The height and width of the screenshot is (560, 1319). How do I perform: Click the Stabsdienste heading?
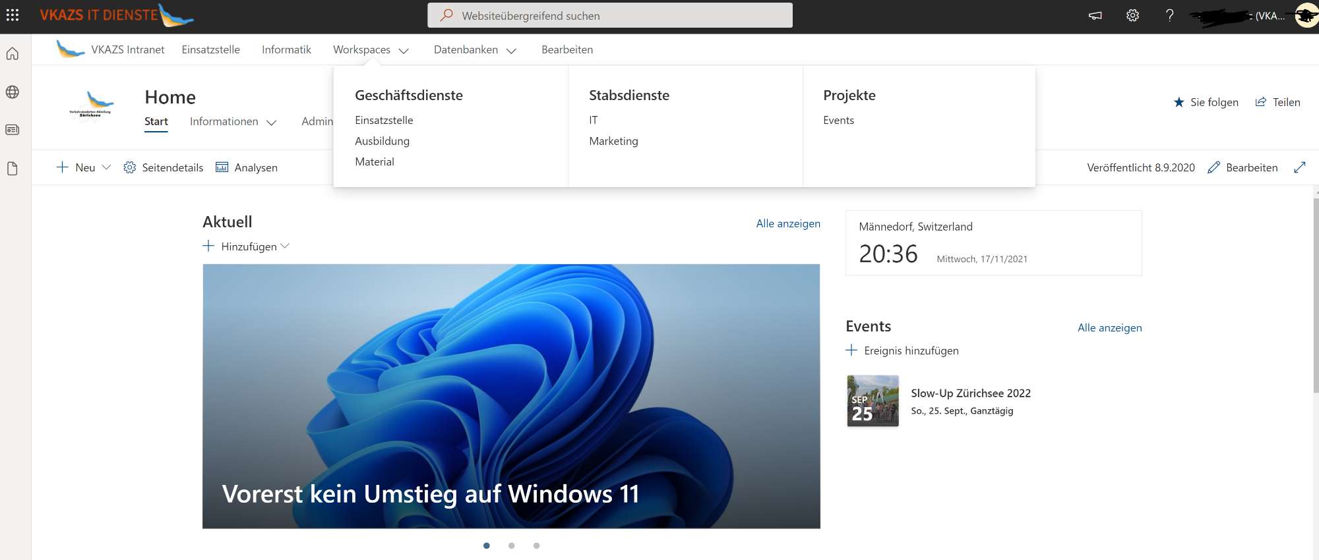[629, 95]
